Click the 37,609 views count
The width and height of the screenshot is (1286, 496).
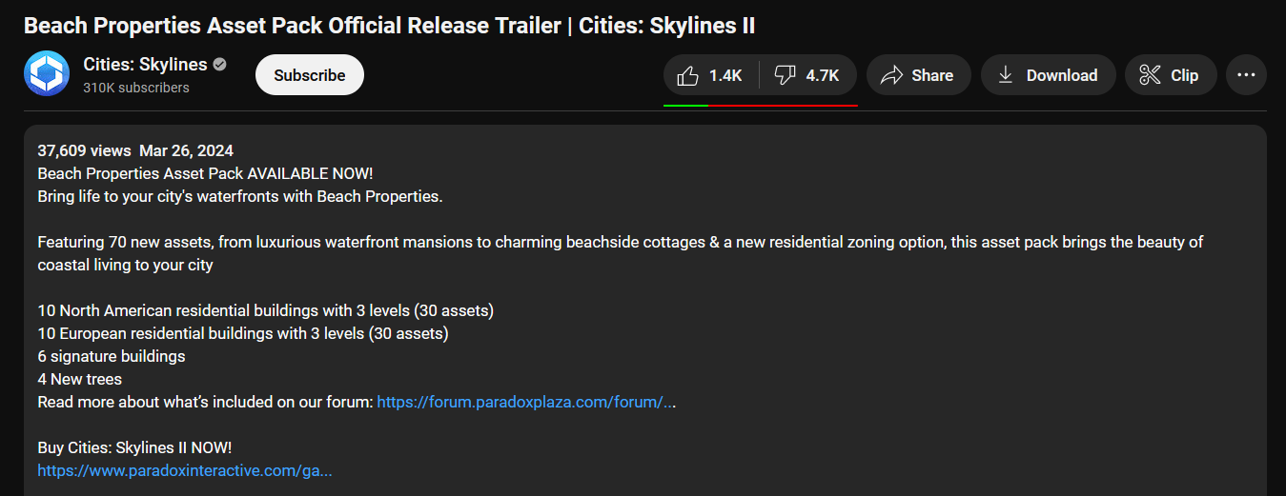[x=84, y=150]
